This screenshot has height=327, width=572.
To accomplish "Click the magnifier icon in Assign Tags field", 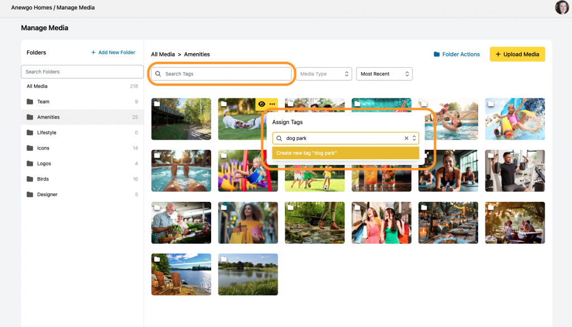I will pos(279,138).
